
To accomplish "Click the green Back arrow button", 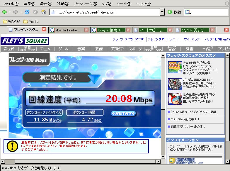I will tap(4, 12).
